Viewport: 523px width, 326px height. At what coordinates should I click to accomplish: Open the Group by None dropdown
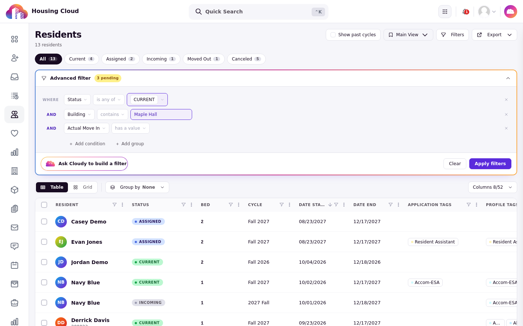(x=137, y=187)
